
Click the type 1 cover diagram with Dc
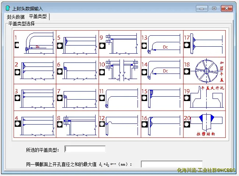[39, 43]
